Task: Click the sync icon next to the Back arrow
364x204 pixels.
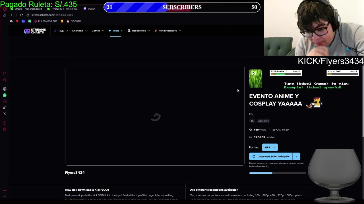Action: (5, 15)
